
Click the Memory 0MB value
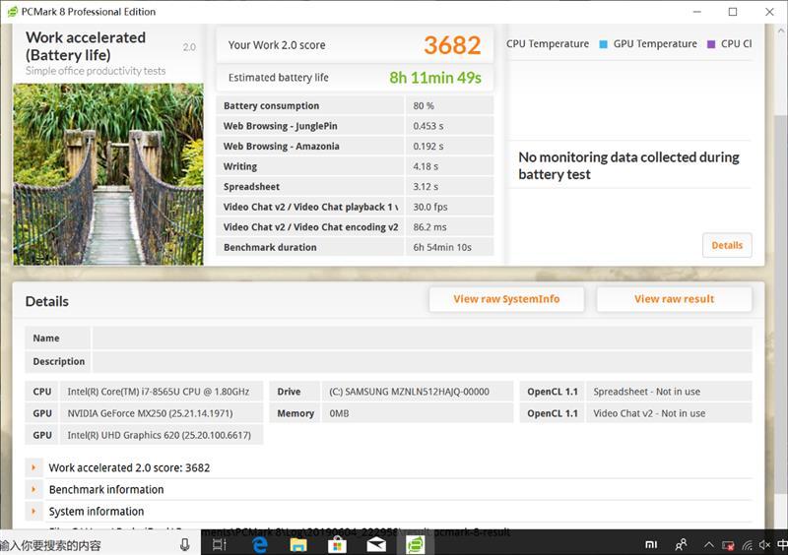click(x=339, y=413)
